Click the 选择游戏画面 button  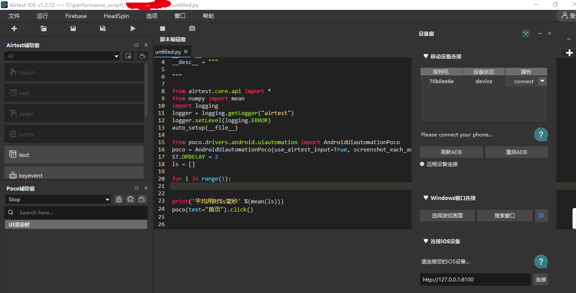447,215
